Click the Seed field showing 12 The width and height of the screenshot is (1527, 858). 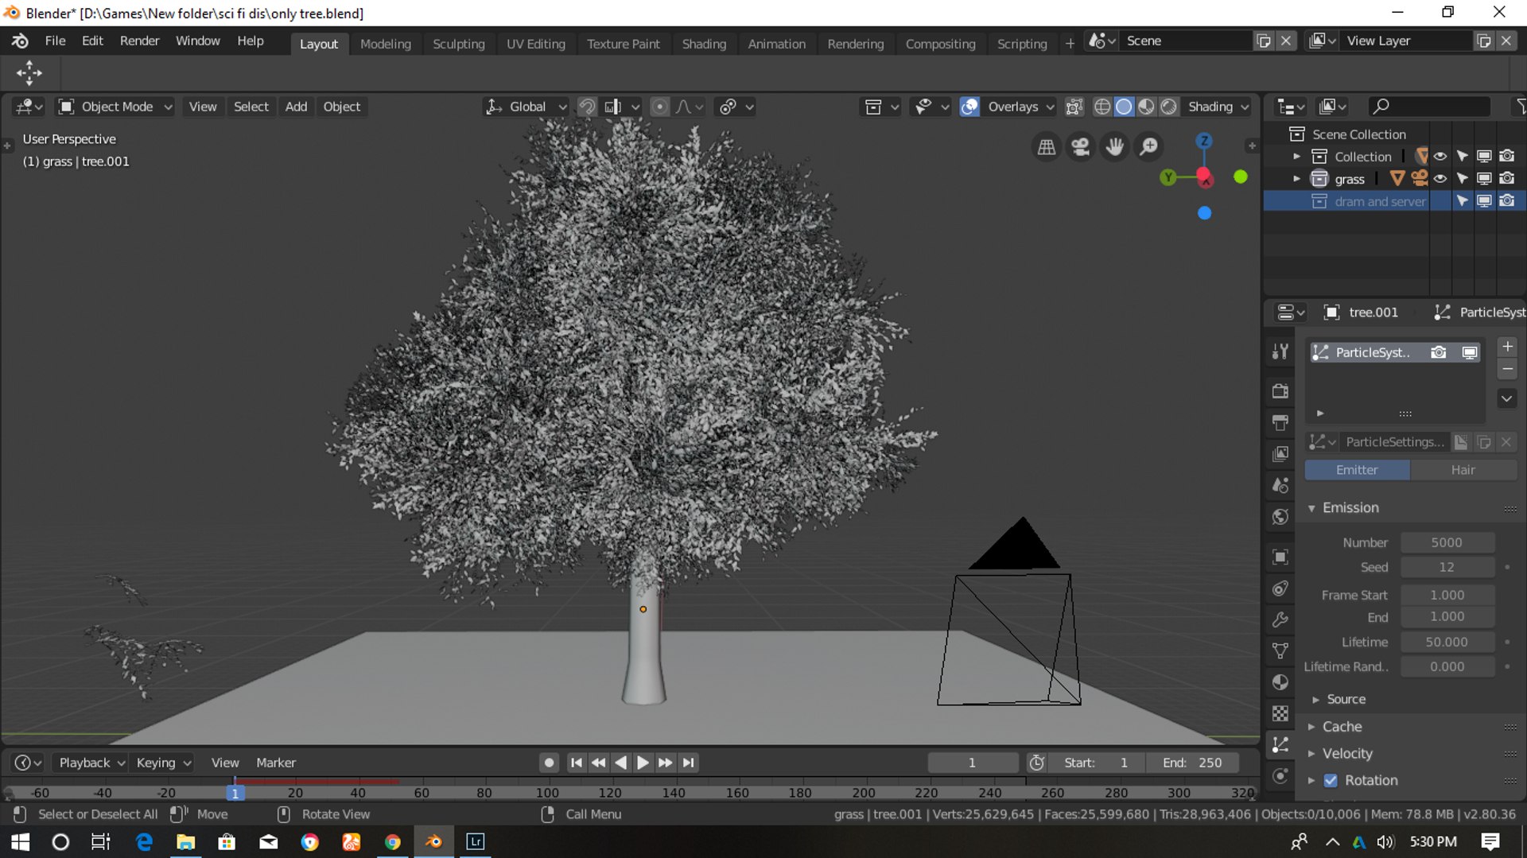tap(1447, 567)
